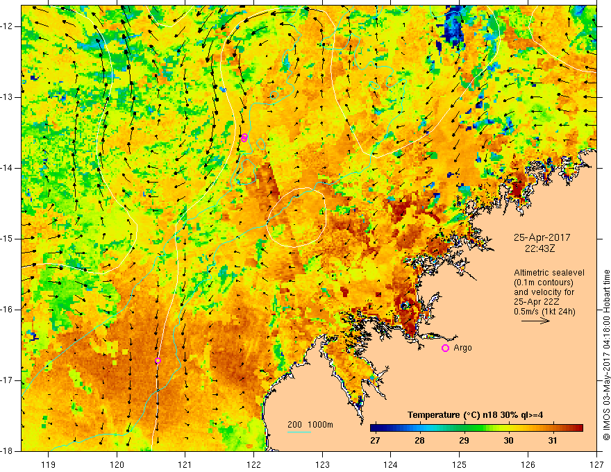
Task: Click the '25-Apr 22Z' caption line
Action: point(535,302)
